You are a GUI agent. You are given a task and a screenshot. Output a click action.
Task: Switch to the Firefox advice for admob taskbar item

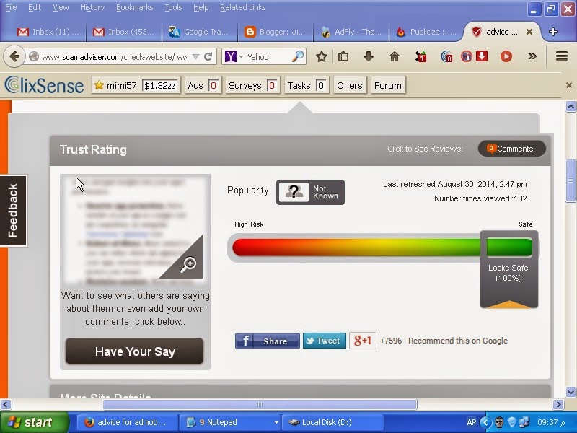point(126,422)
